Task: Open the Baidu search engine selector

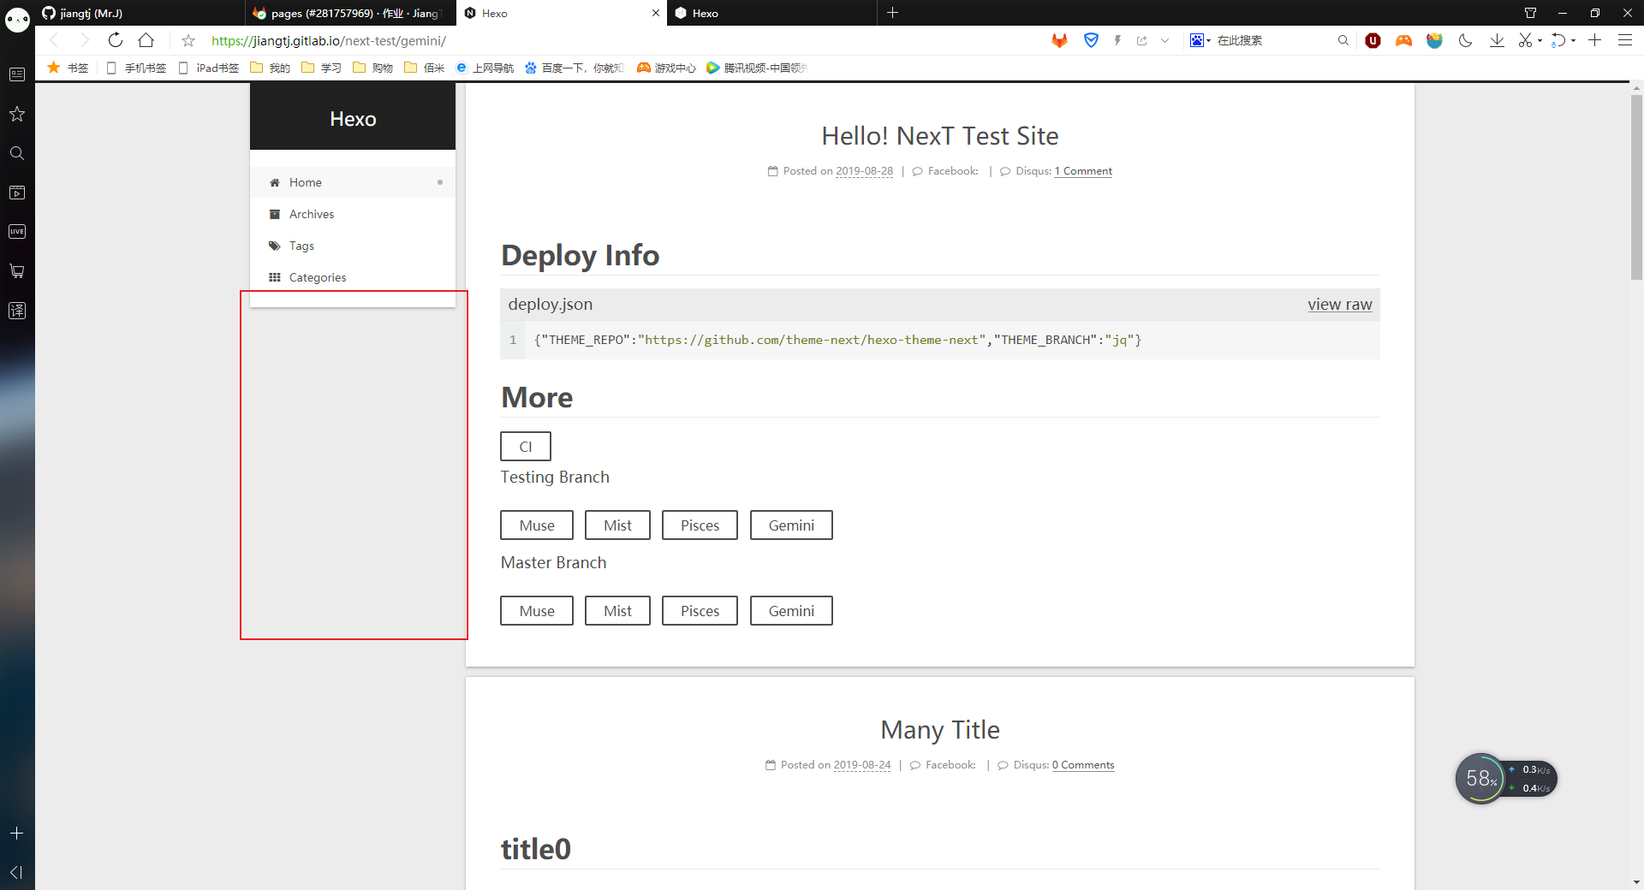Action: [1200, 40]
